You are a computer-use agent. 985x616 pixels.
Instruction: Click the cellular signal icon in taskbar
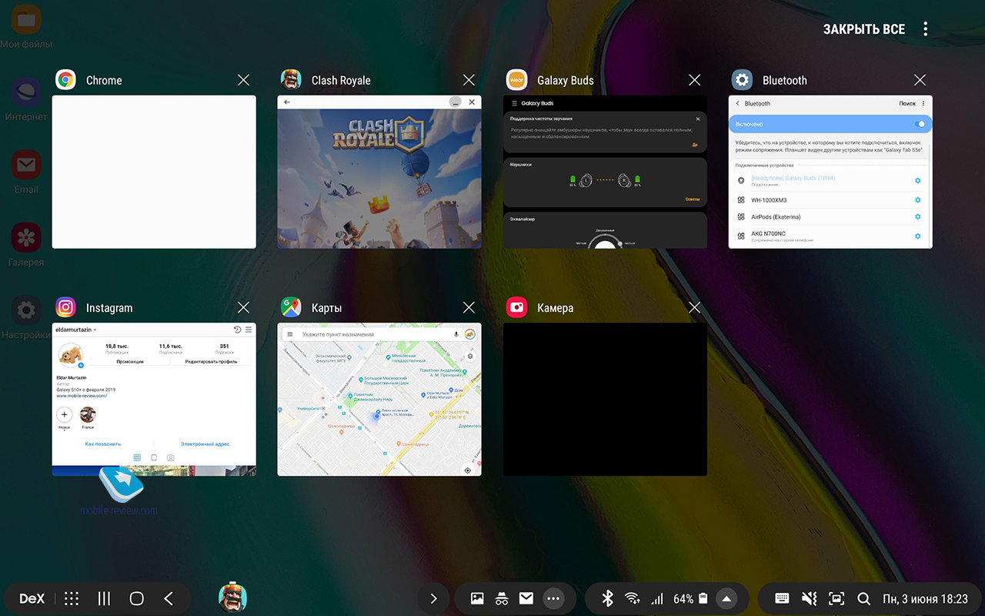[657, 598]
